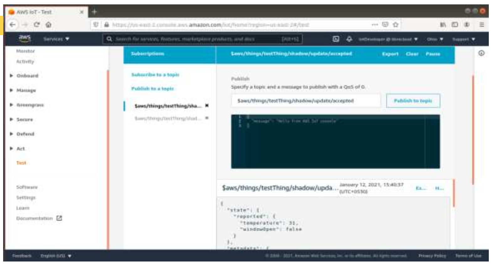The height and width of the screenshot is (264, 491).
Task: Bookmark this page with the star icon
Action: [395, 24]
